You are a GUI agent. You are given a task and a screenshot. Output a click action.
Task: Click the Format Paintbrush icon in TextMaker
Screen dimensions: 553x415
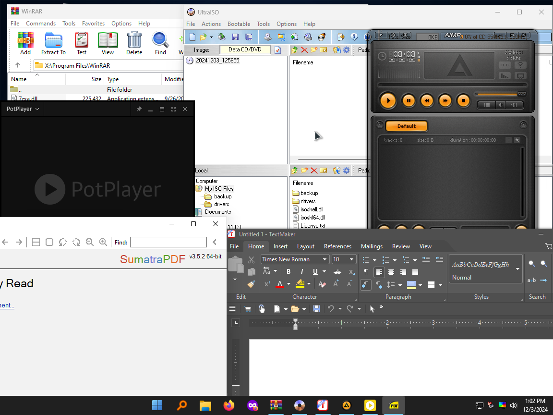tap(251, 284)
